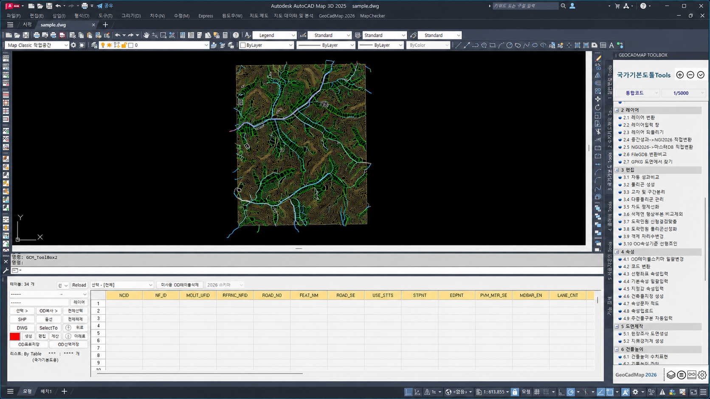Click the Help question mark icon

[236, 35]
